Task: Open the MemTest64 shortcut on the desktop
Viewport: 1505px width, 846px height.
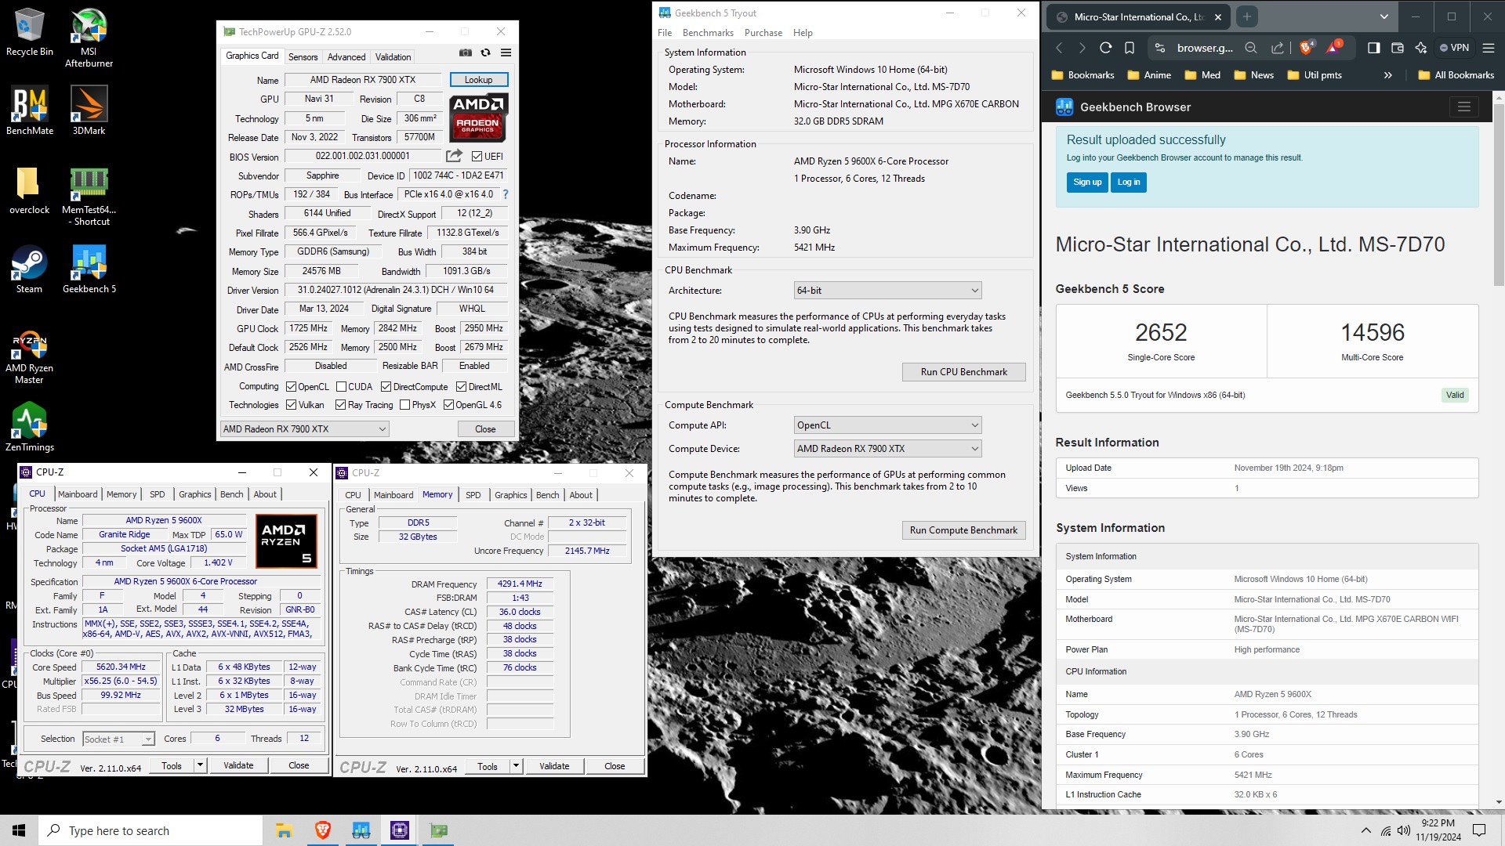Action: 89,196
